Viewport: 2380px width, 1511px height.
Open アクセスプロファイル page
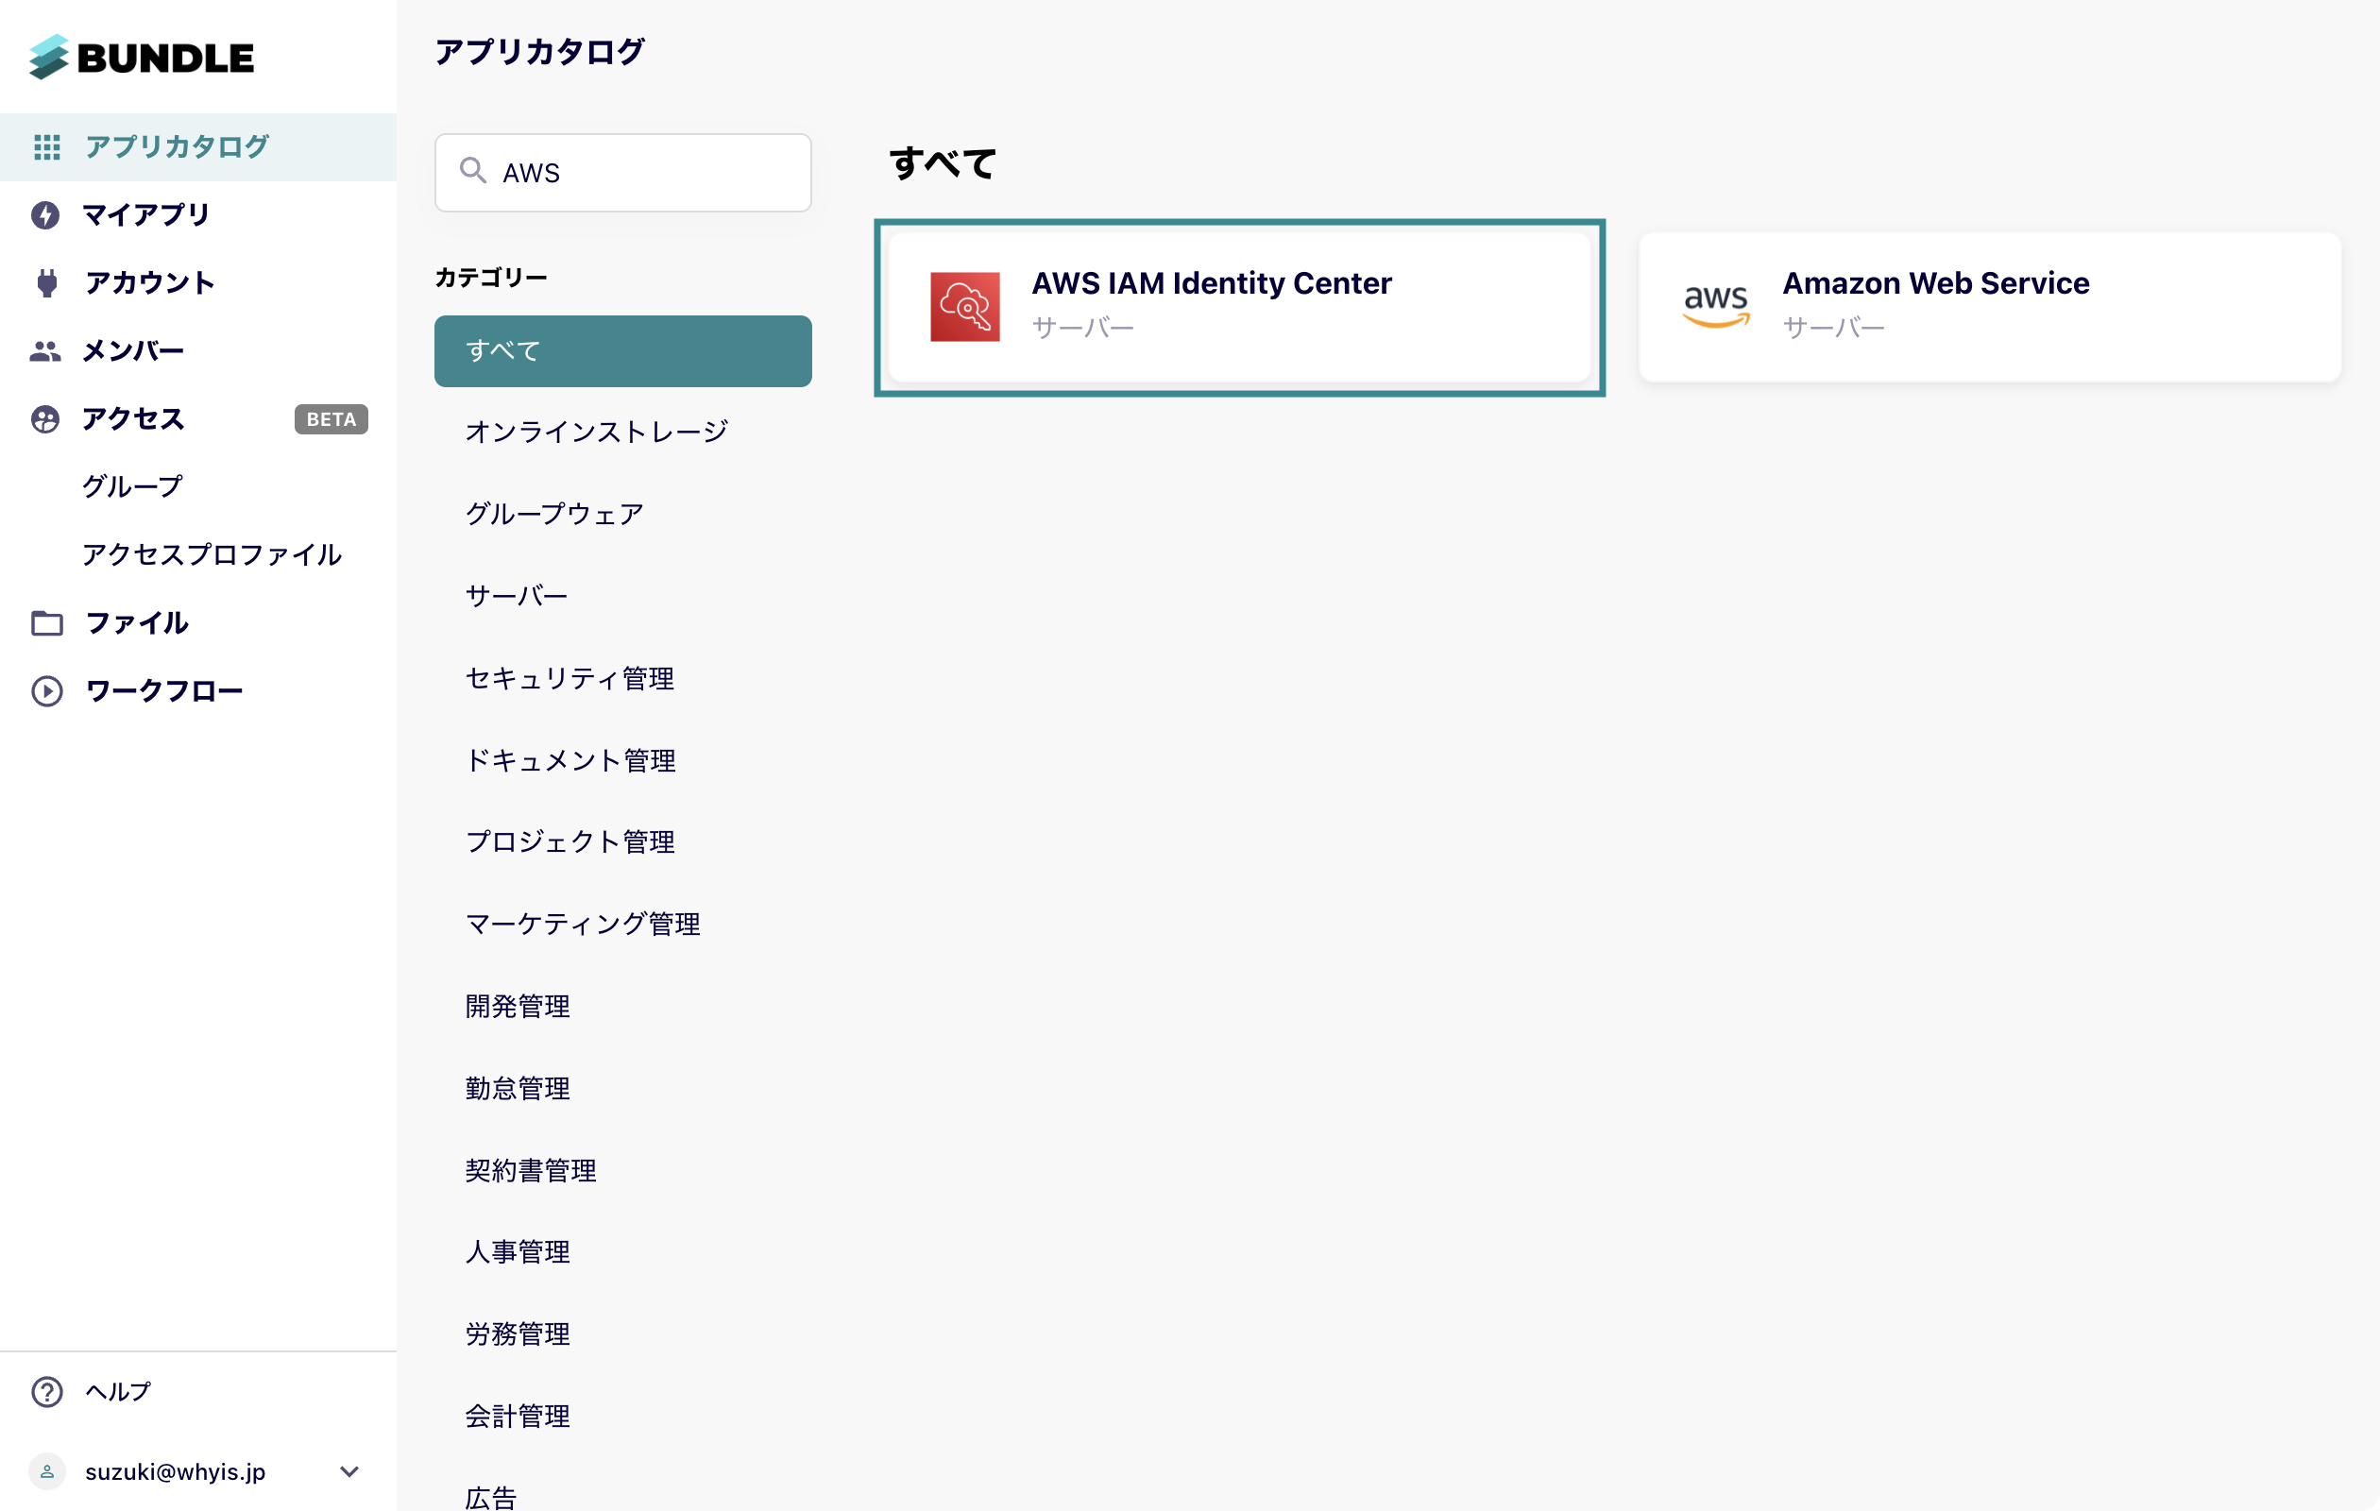(212, 555)
